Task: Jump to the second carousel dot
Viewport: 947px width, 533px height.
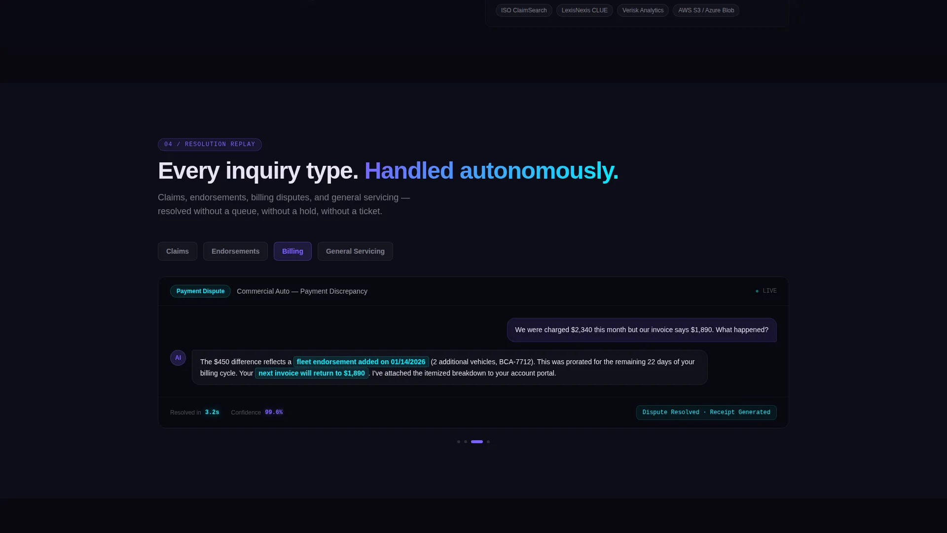Action: [x=466, y=442]
